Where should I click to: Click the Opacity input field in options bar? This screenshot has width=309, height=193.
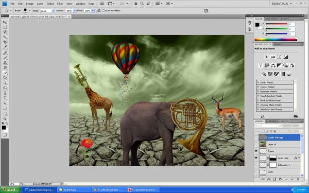[x=69, y=11]
